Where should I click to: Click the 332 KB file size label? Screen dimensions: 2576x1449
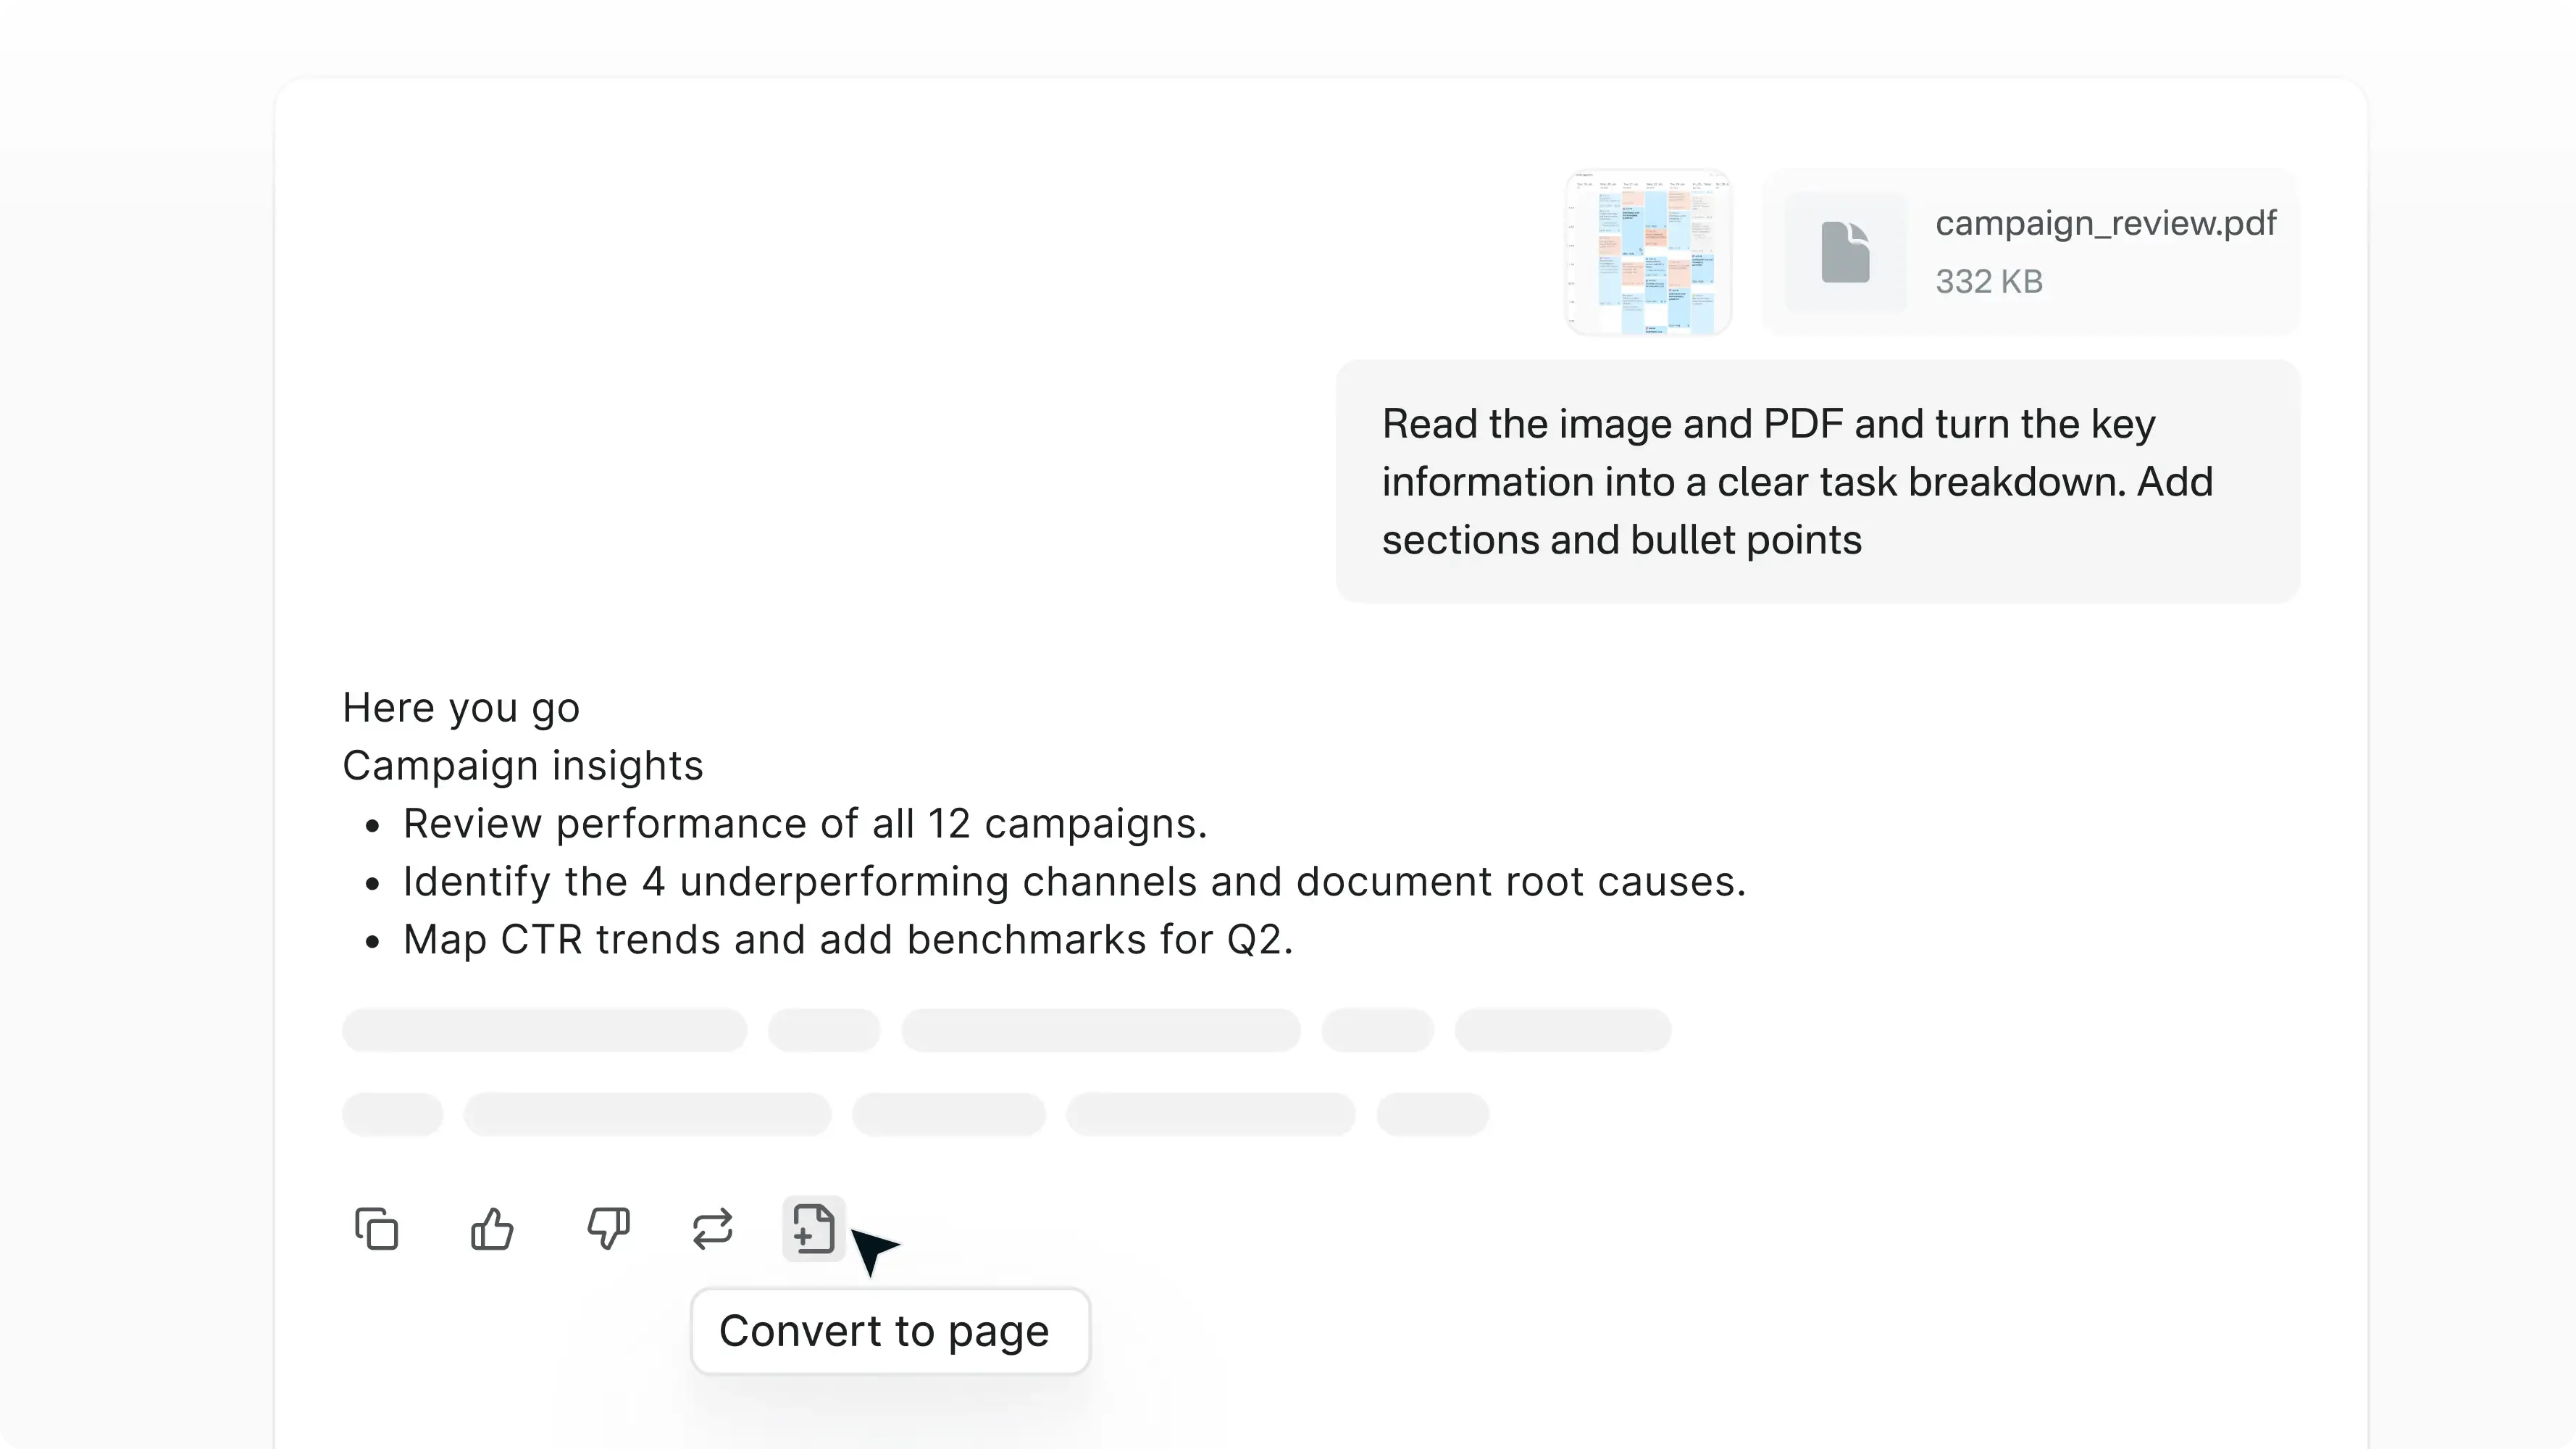click(1989, 281)
